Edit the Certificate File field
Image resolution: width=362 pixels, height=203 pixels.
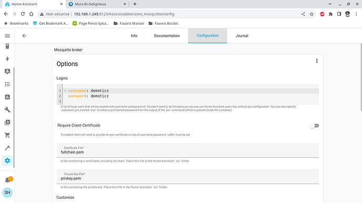point(188,150)
